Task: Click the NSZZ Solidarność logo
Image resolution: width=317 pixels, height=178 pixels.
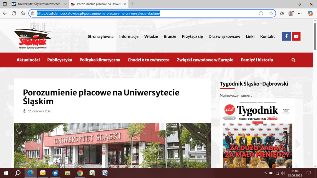Action: 33,36
